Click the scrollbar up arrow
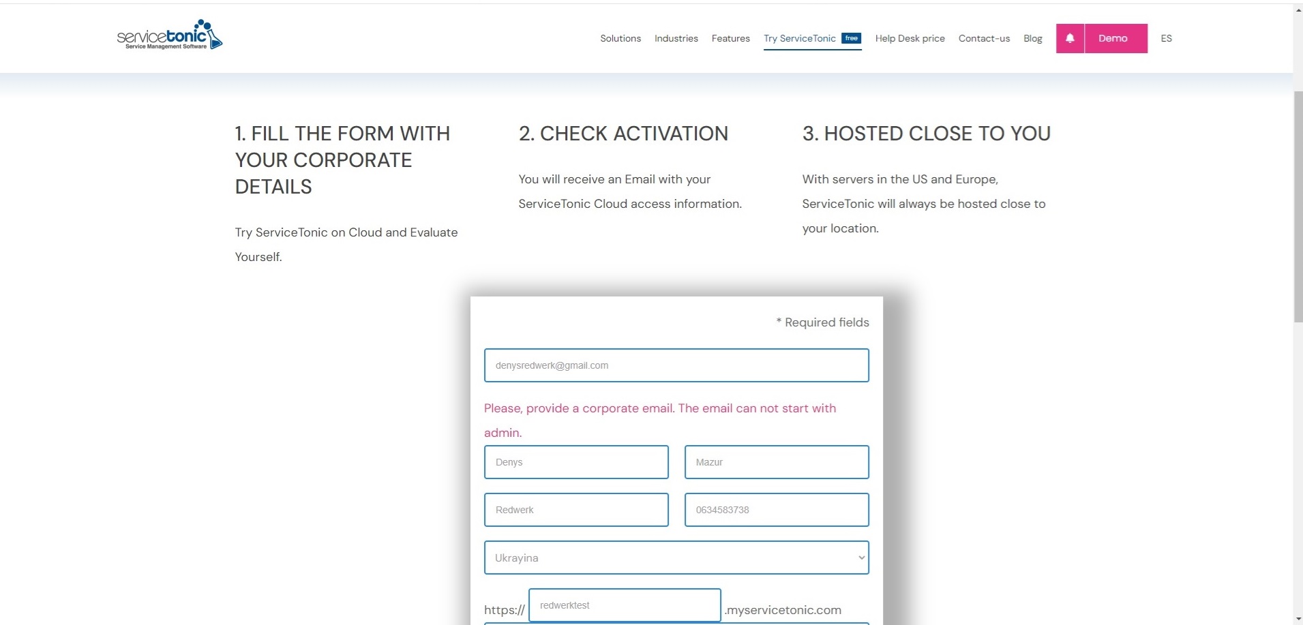 [x=1298, y=10]
